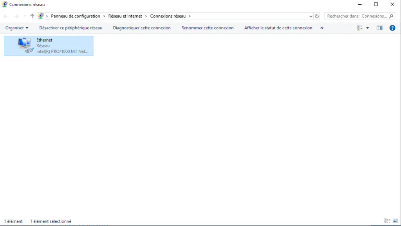Minimize the Connexions réseau window

tap(360, 5)
